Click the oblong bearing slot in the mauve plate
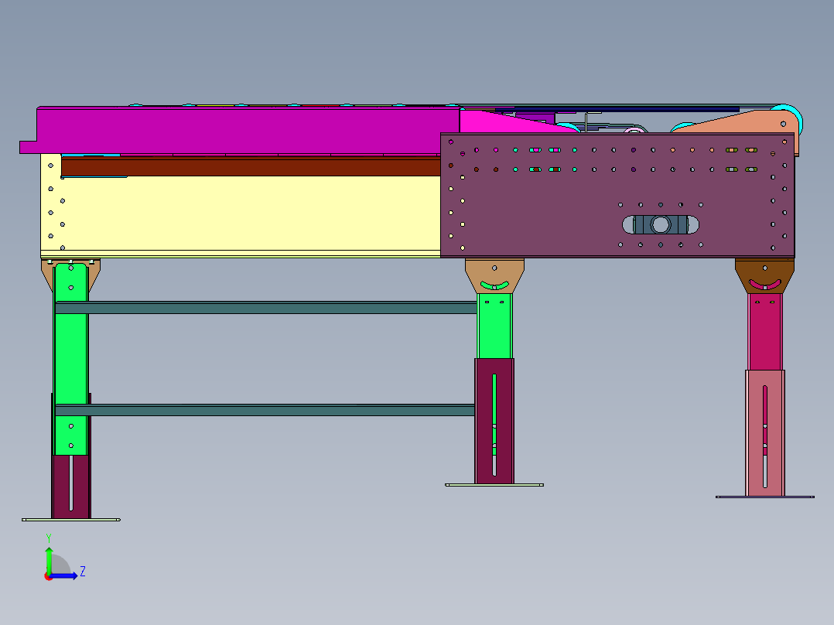Image resolution: width=834 pixels, height=625 pixels. click(x=661, y=224)
